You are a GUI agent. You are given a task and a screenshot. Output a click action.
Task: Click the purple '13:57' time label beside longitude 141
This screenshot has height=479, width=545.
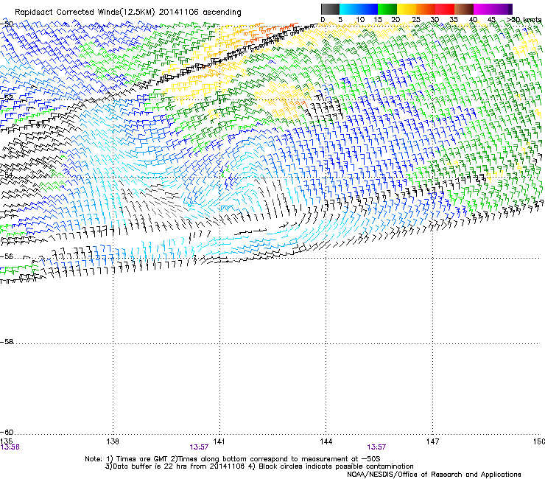pos(199,447)
